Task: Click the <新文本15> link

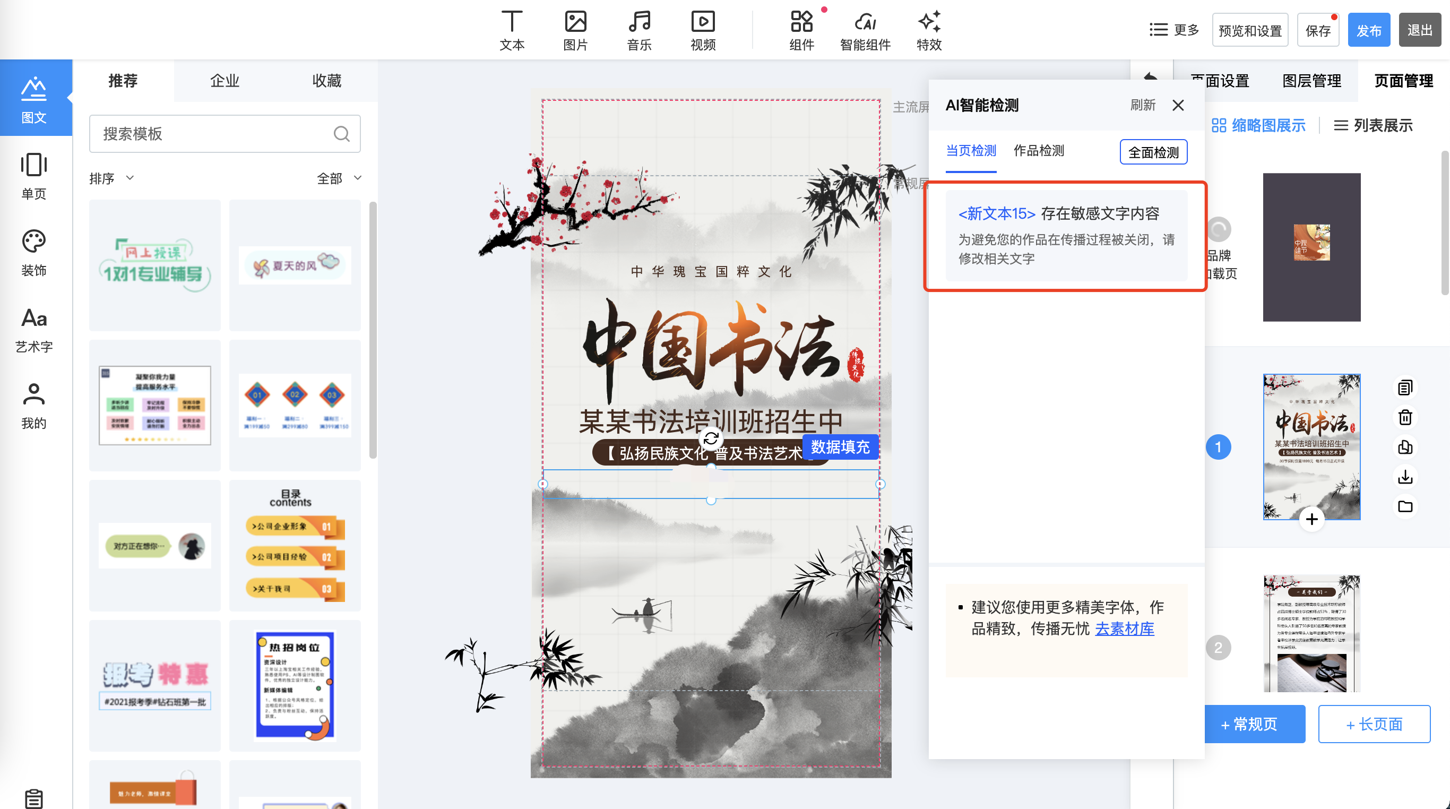Action: pyautogui.click(x=997, y=213)
